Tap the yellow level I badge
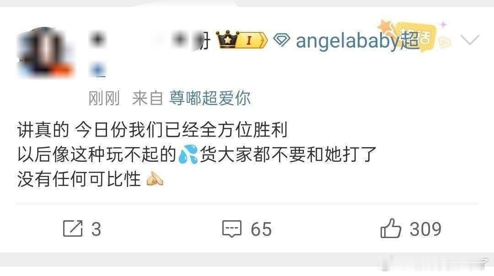 click(252, 40)
